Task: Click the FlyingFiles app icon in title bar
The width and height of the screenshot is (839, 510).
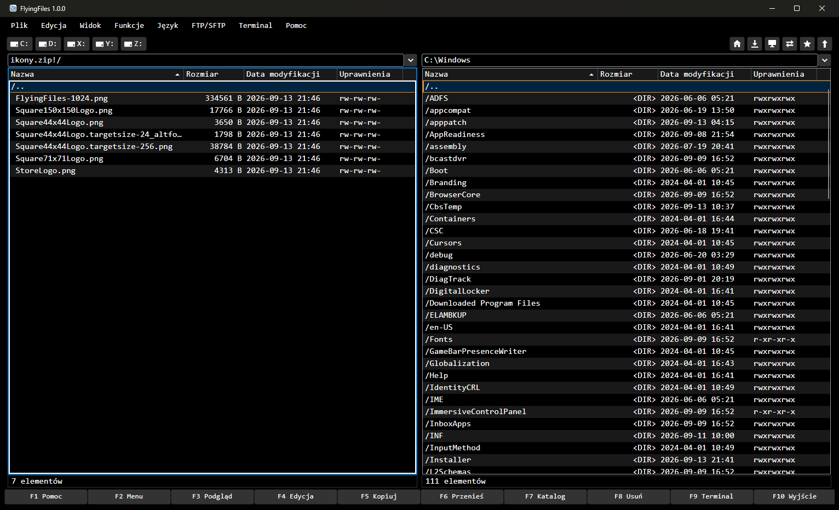Action: click(13, 8)
